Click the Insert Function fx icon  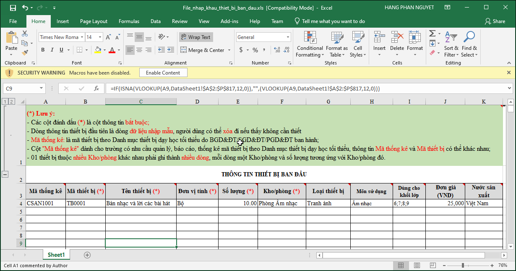coord(96,88)
